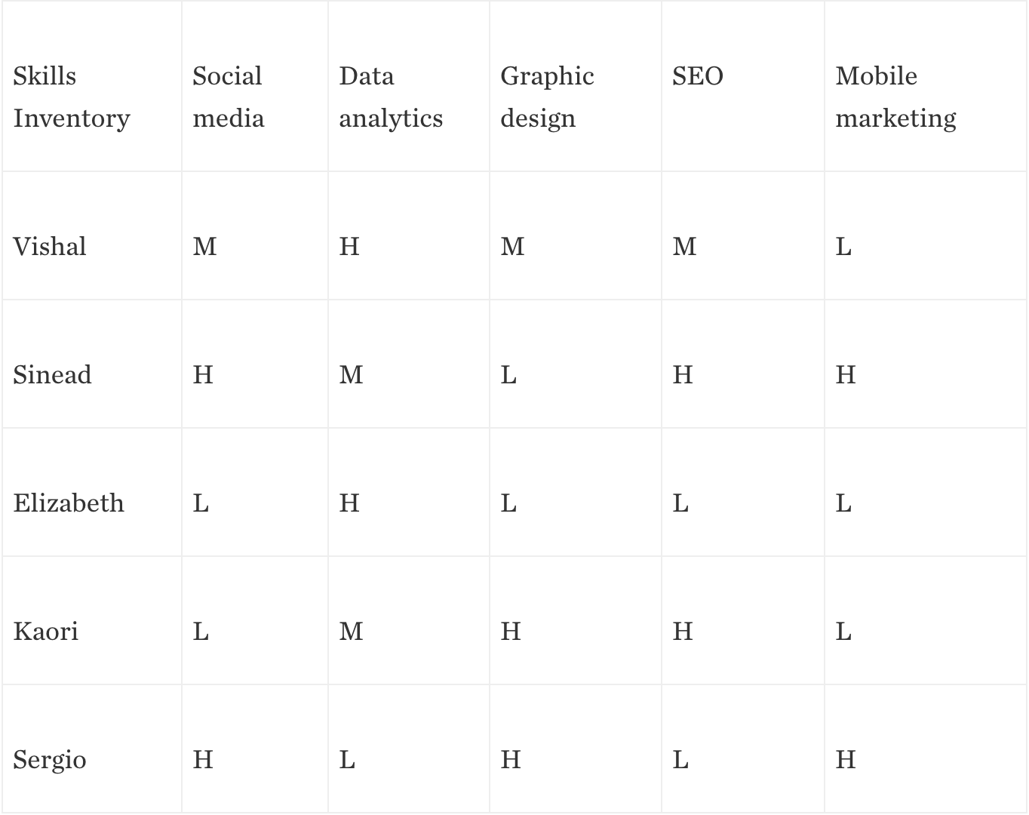Click the Data analytics column header
The image size is (1029, 815).
(x=390, y=97)
